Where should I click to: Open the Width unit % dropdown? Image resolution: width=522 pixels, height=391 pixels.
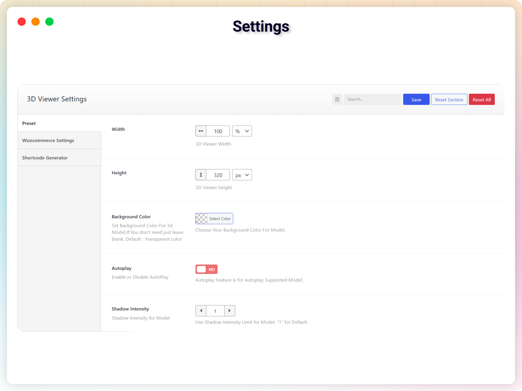(x=242, y=131)
